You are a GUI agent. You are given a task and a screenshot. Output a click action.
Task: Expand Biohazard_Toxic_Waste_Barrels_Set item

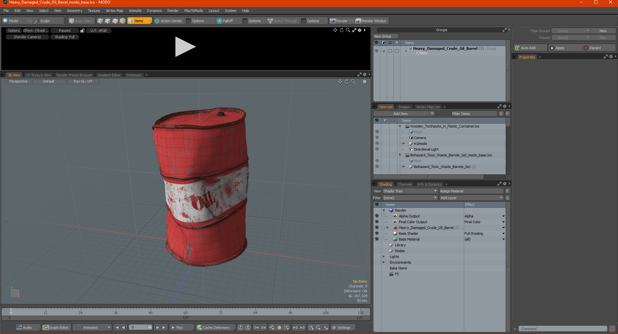tap(404, 167)
